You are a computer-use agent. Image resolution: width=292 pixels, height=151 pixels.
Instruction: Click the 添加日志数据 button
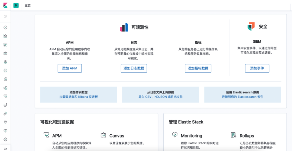click(134, 68)
